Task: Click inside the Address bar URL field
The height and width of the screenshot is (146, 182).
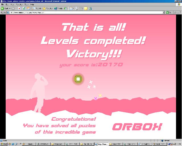Action: pyautogui.click(x=85, y=13)
